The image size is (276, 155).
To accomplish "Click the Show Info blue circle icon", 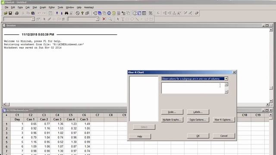I will pyautogui.click(x=109, y=13).
